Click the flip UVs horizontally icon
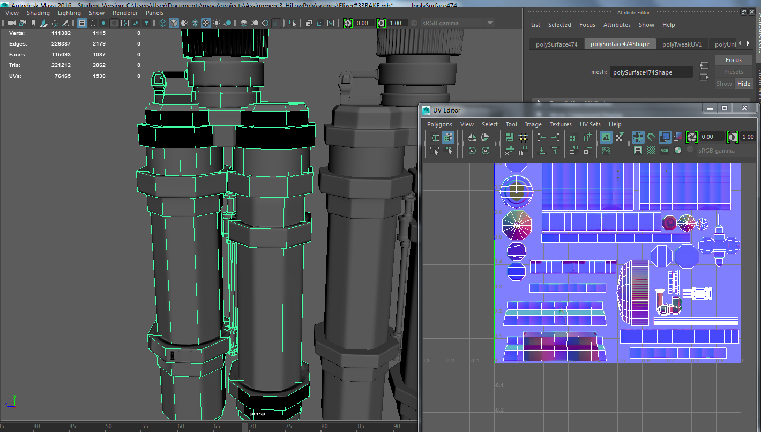Image resolution: width=761 pixels, height=432 pixels. click(472, 138)
